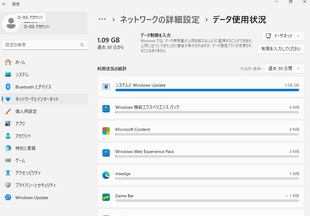Click msedge usage progress bar
Screen dimensions: 310x216
click(x=207, y=179)
